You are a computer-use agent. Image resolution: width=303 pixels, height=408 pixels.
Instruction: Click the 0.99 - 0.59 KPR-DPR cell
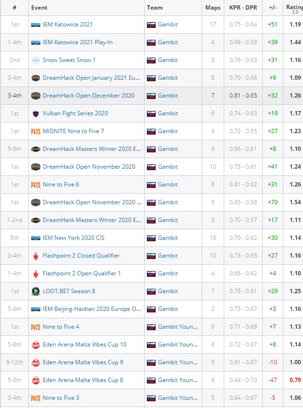[x=243, y=42]
